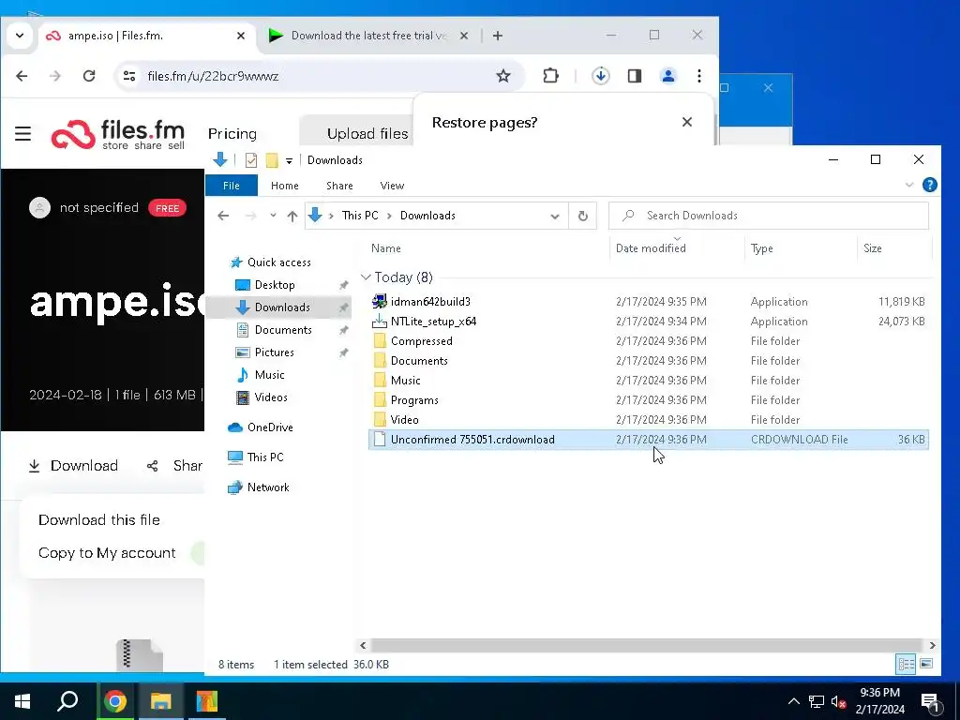Click the horizontal scrollbar in Explorer

tap(647, 645)
